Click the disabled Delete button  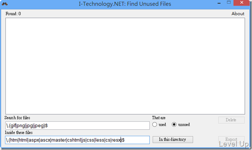pyautogui.click(x=231, y=120)
